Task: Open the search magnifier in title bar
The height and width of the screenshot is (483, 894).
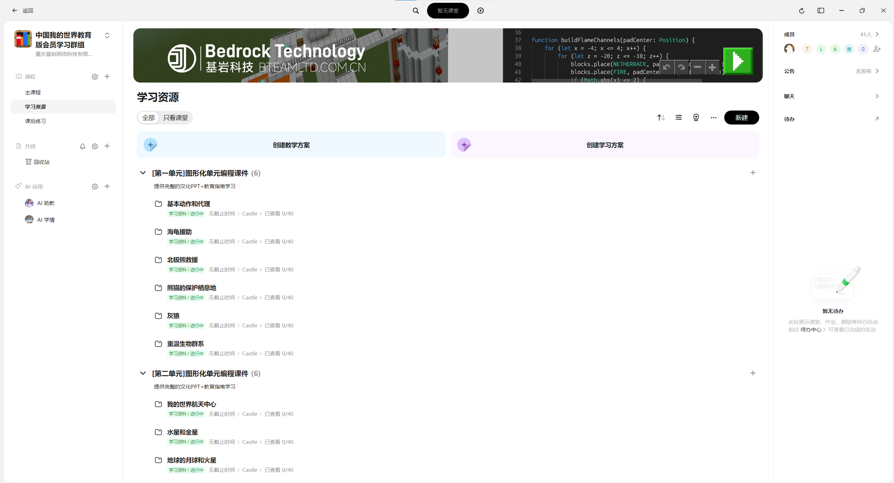Action: click(x=415, y=10)
